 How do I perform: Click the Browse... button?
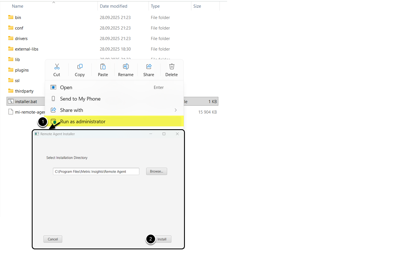[157, 172]
